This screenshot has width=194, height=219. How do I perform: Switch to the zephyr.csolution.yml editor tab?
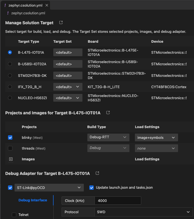click(x=25, y=5)
